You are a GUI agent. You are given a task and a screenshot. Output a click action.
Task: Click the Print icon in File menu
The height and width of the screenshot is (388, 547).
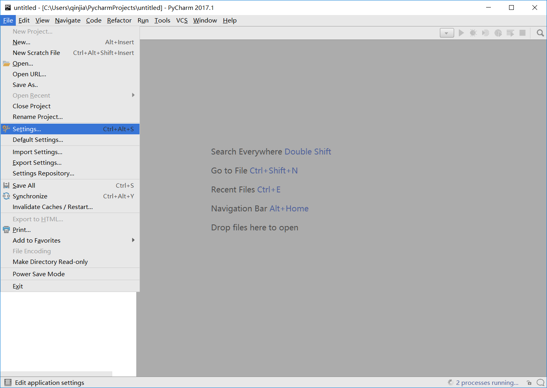[6, 230]
